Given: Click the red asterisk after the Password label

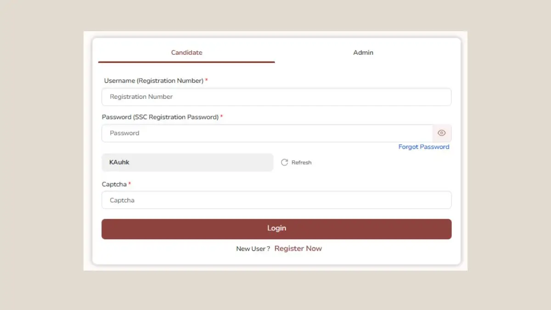Looking at the screenshot, I should (x=221, y=117).
